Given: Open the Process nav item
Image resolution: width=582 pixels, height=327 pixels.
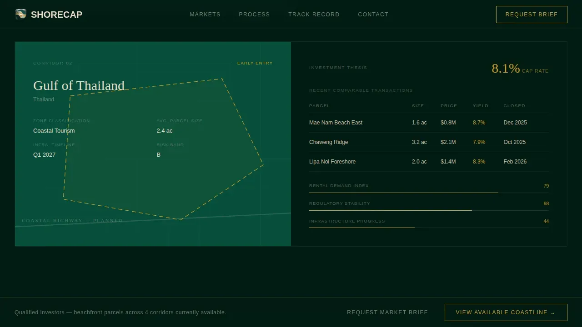Looking at the screenshot, I should point(254,15).
